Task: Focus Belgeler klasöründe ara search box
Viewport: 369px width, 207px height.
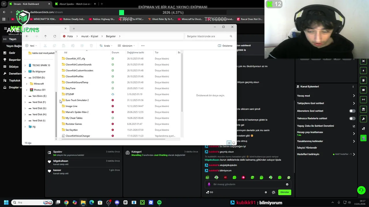Action: [x=209, y=36]
